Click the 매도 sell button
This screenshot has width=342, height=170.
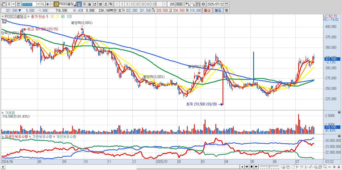click(x=218, y=10)
